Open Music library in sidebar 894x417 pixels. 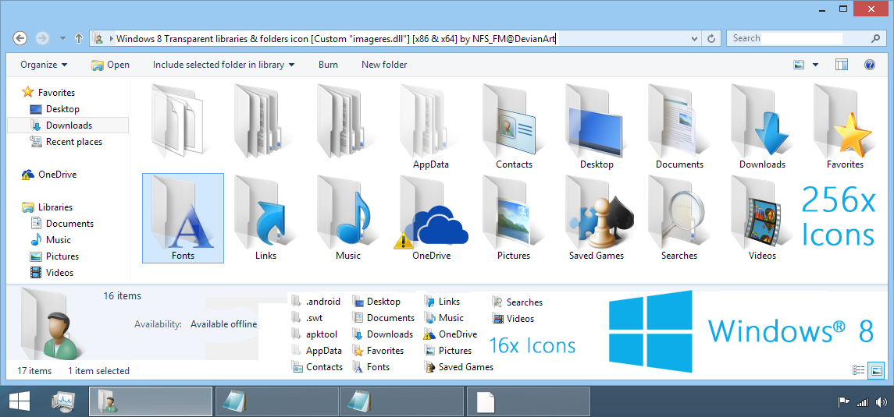click(51, 240)
